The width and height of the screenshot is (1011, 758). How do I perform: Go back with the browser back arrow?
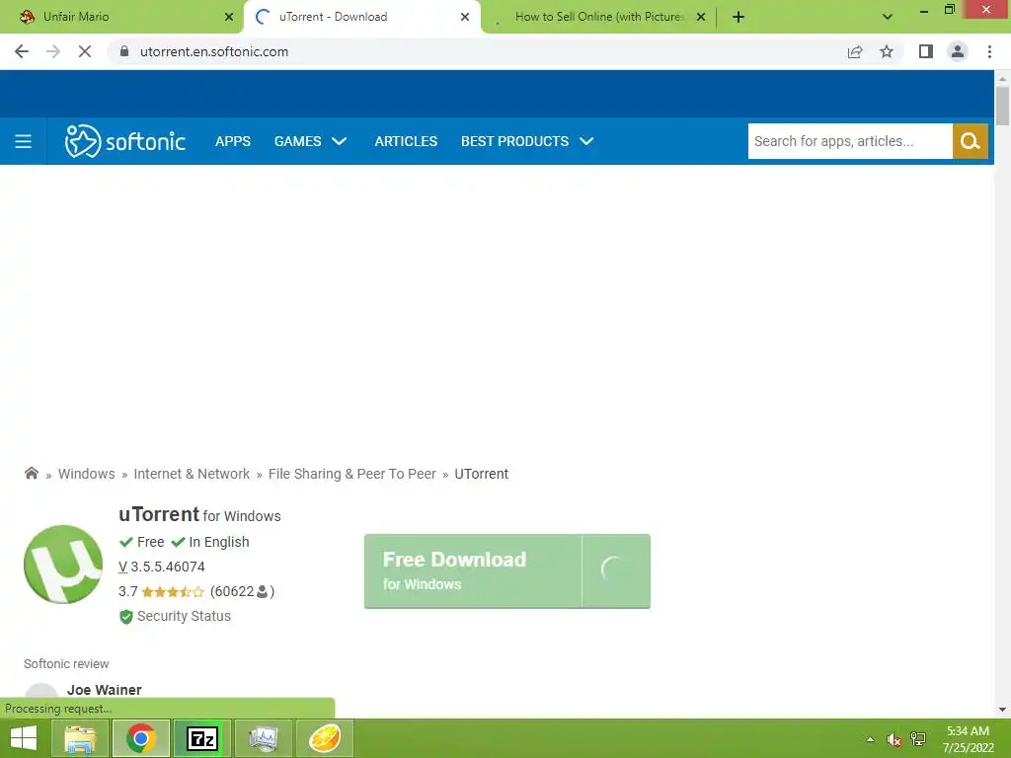22,51
